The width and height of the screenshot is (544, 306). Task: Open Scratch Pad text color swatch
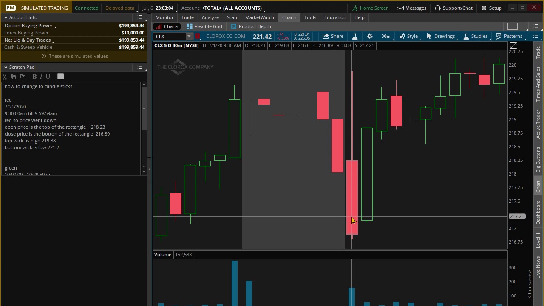60,76
